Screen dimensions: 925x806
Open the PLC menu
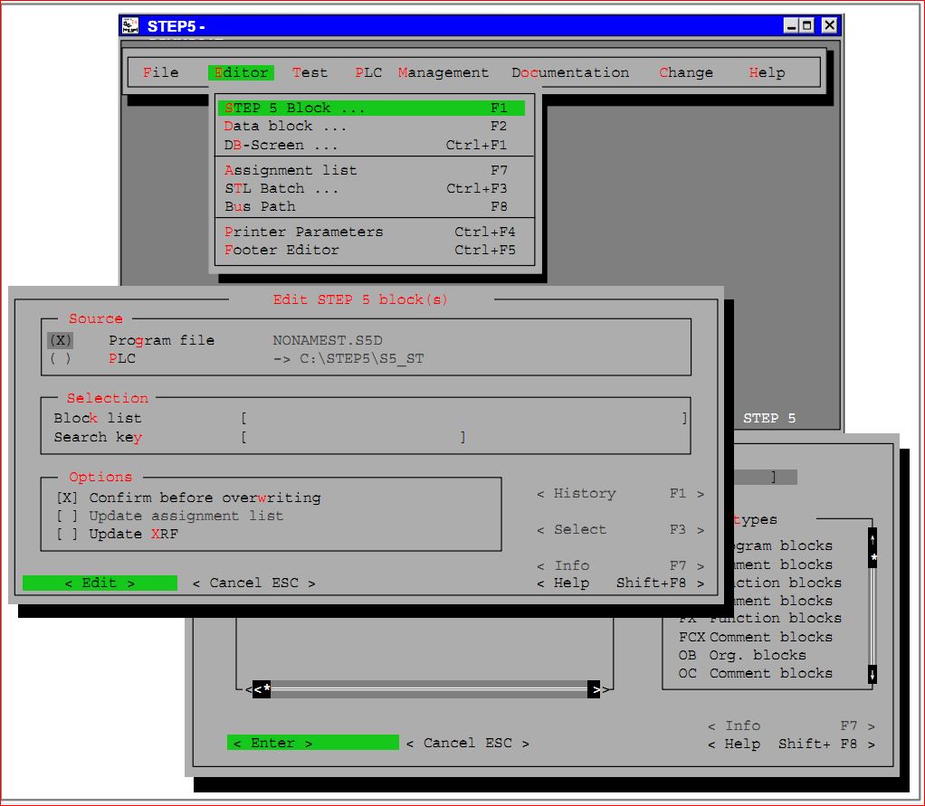368,72
